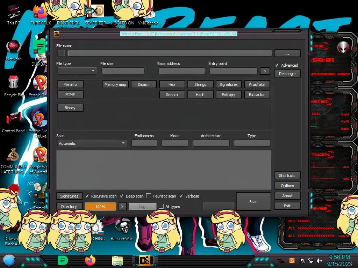Open Signatures in the top button row
The image size is (358, 268).
[229, 84]
